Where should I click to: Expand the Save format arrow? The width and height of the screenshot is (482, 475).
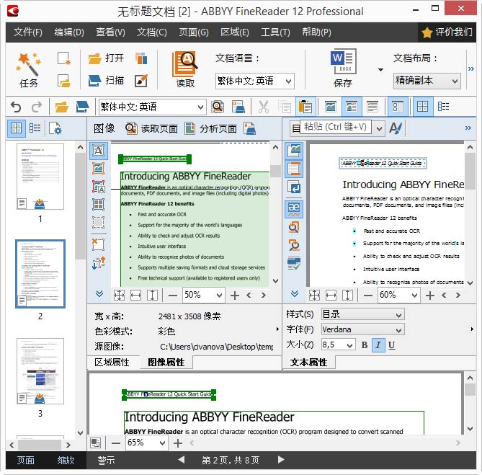(380, 69)
